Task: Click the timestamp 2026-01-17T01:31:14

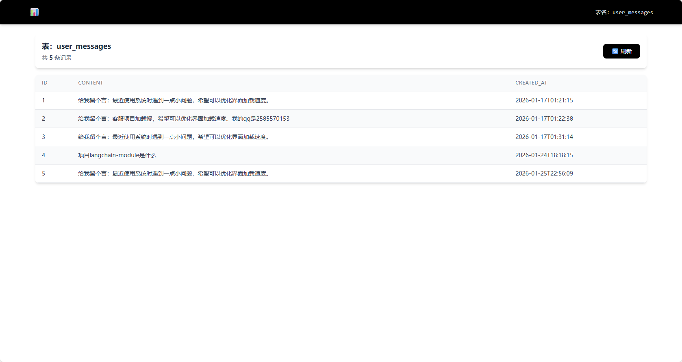Action: [x=544, y=137]
